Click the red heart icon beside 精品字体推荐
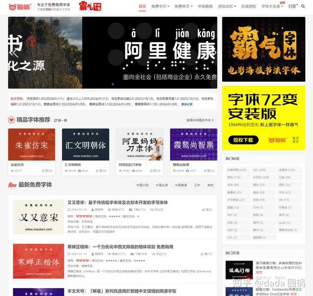 [x=12, y=120]
